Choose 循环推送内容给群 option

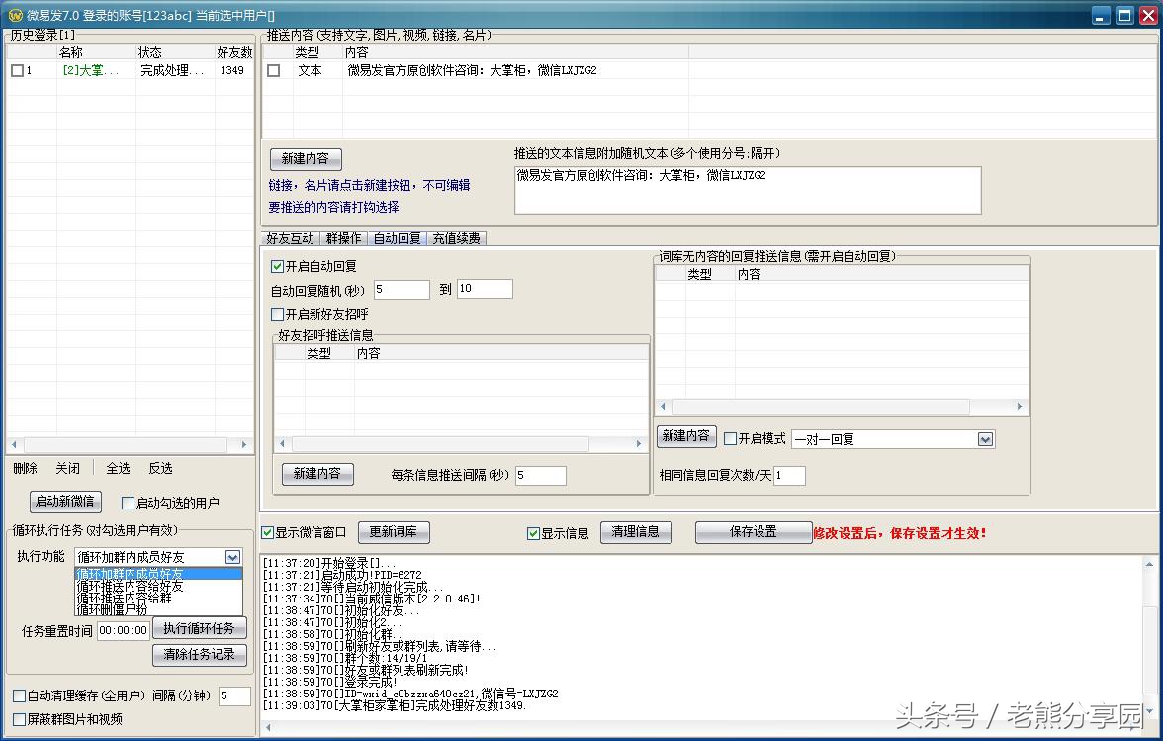click(x=158, y=598)
